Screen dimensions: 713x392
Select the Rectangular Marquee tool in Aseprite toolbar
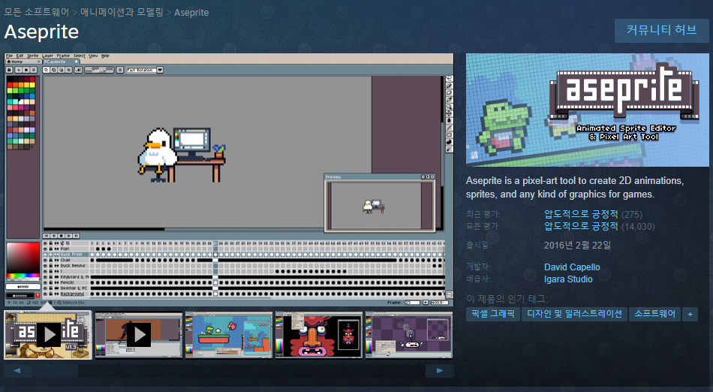click(450, 78)
